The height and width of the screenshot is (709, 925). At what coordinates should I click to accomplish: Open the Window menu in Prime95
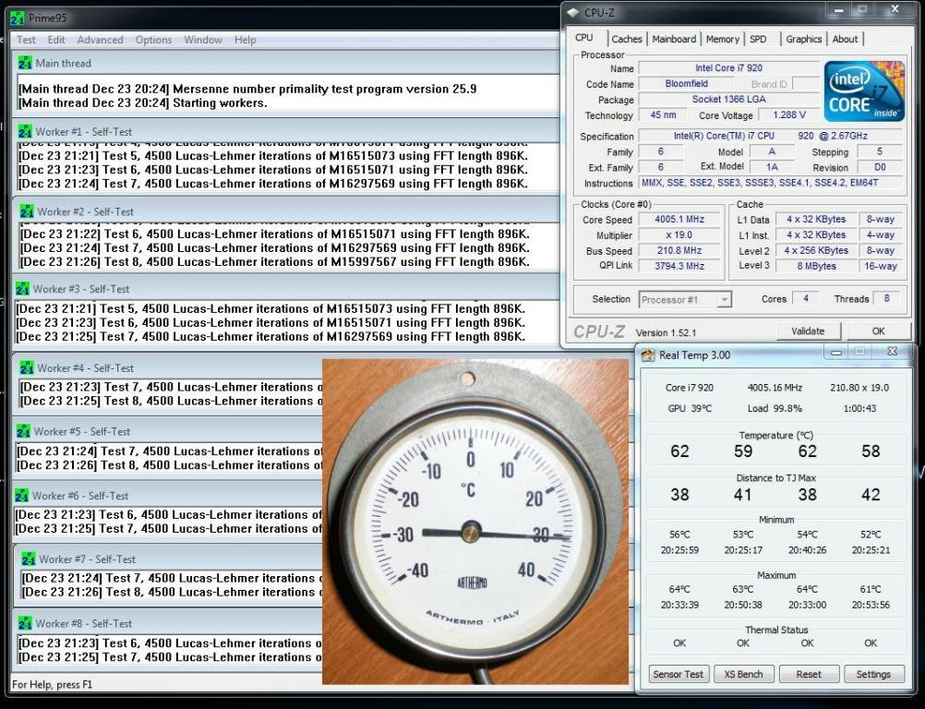pos(203,40)
